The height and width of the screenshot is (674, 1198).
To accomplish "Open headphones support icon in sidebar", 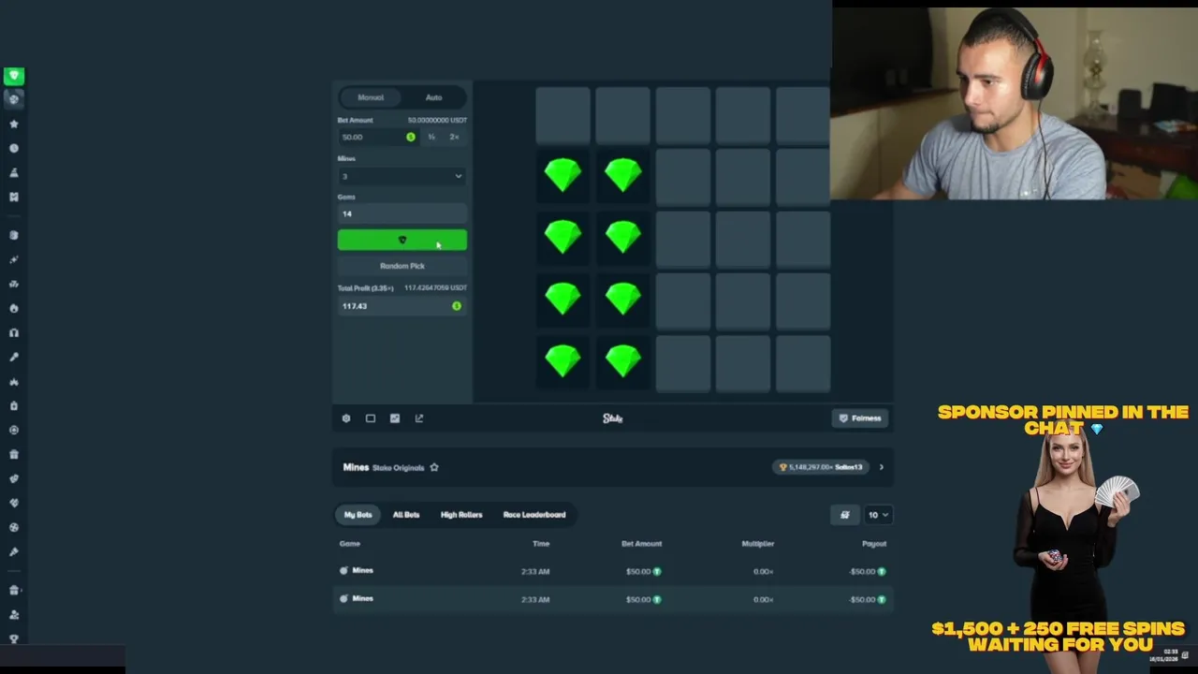I will (x=14, y=332).
